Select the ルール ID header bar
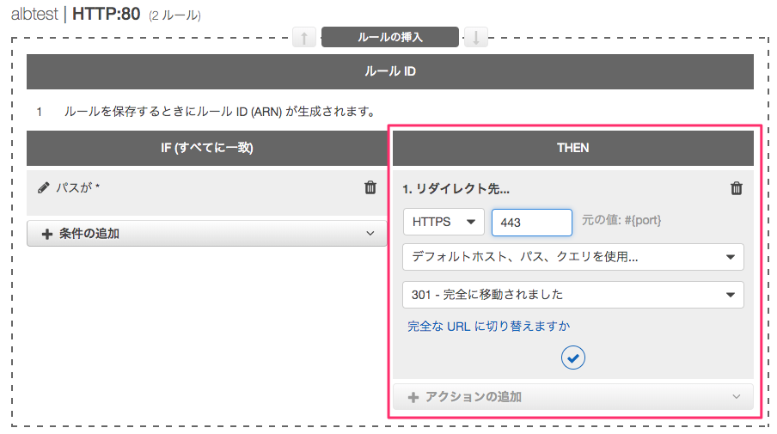The image size is (777, 434). [x=390, y=71]
